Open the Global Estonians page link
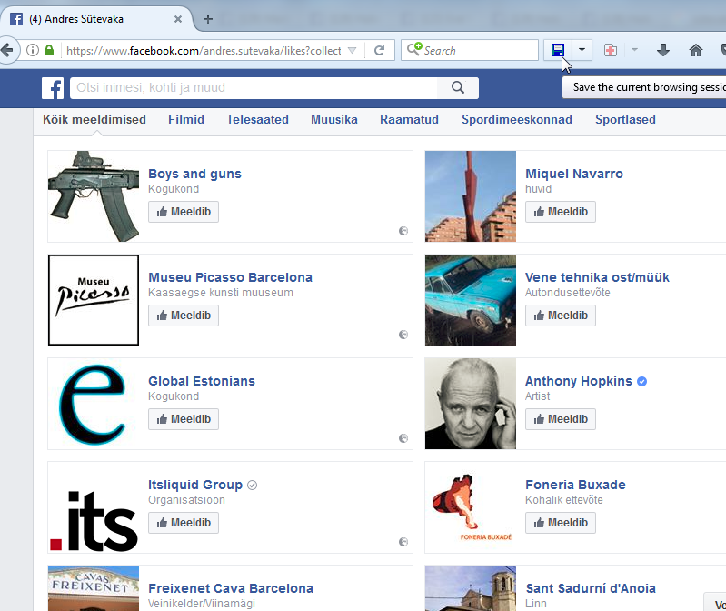The image size is (726, 611). tap(202, 381)
